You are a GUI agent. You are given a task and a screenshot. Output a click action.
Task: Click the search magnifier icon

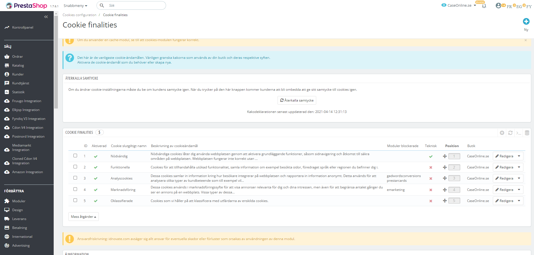coord(102,6)
